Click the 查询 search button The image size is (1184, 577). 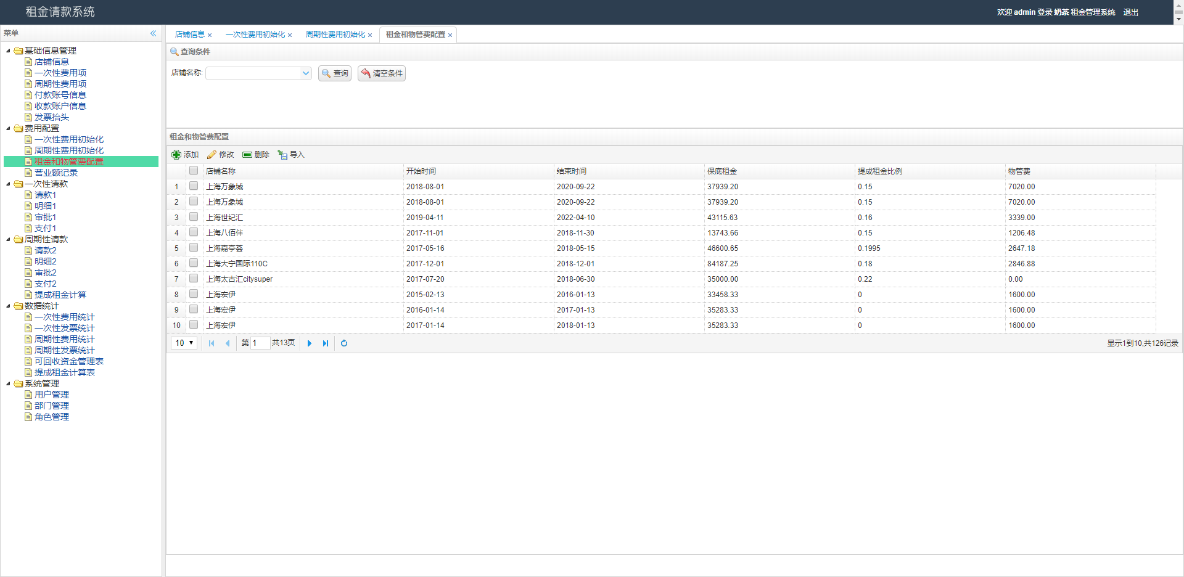(x=335, y=73)
